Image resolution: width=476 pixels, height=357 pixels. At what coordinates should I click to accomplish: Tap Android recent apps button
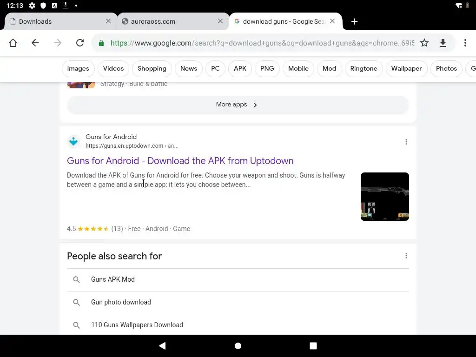(x=313, y=346)
